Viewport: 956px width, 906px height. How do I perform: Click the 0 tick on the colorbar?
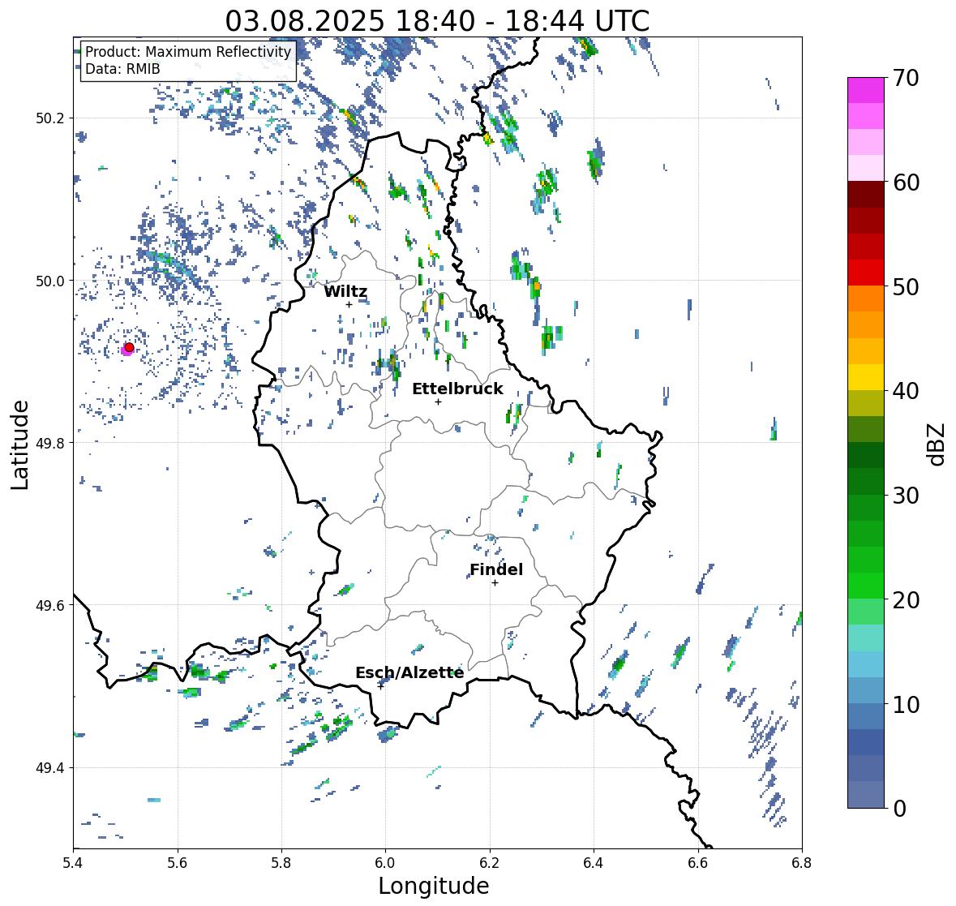tap(899, 809)
